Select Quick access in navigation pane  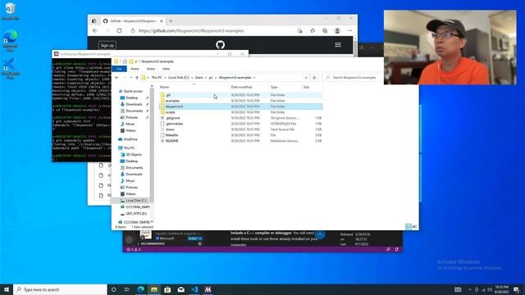click(x=133, y=91)
